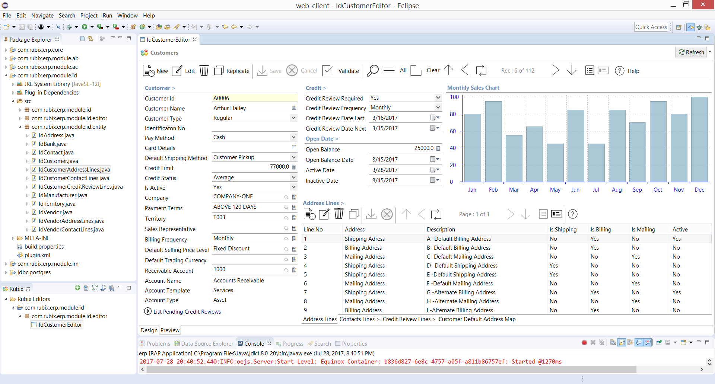Go to next customer record
The width and height of the screenshot is (715, 384).
pos(556,70)
